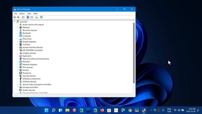Click the blue monitor scan for hardware changes icon

(x=41, y=17)
